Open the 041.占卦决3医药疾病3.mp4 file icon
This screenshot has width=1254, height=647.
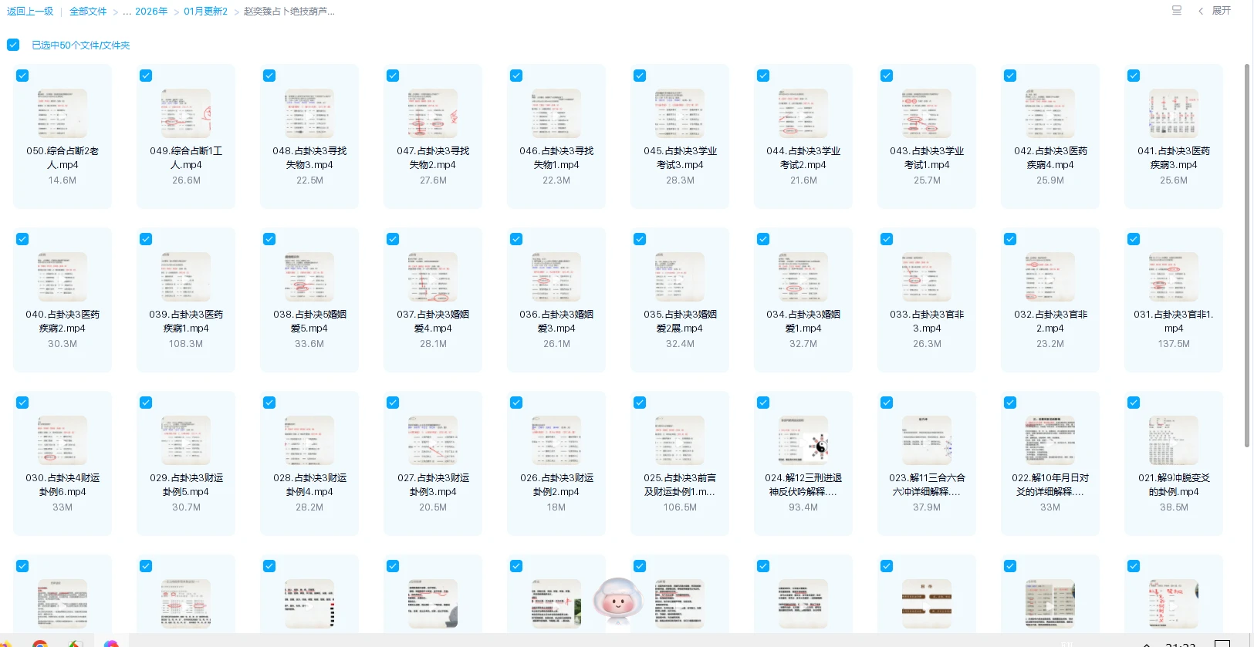pos(1174,113)
